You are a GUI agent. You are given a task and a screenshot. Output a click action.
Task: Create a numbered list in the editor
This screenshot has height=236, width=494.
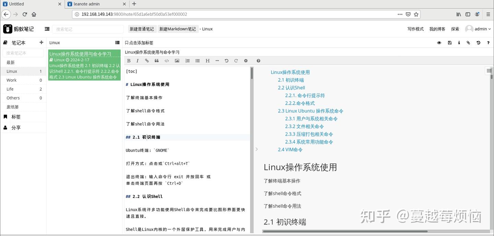187,61
